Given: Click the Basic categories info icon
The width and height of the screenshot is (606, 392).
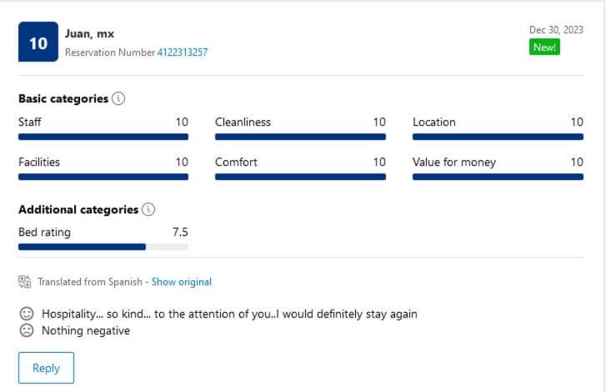Looking at the screenshot, I should point(118,98).
